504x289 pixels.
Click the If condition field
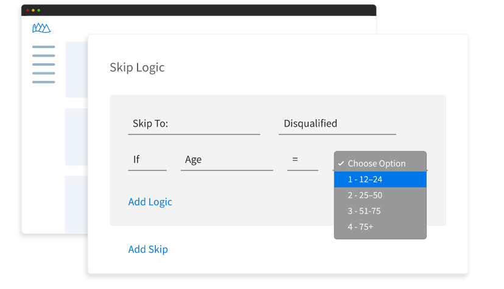147,160
